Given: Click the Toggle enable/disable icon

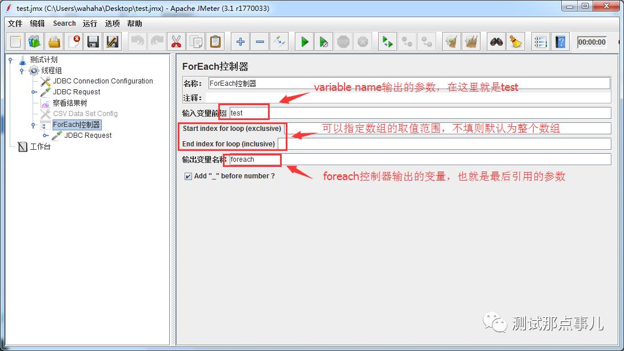Looking at the screenshot, I should [279, 41].
